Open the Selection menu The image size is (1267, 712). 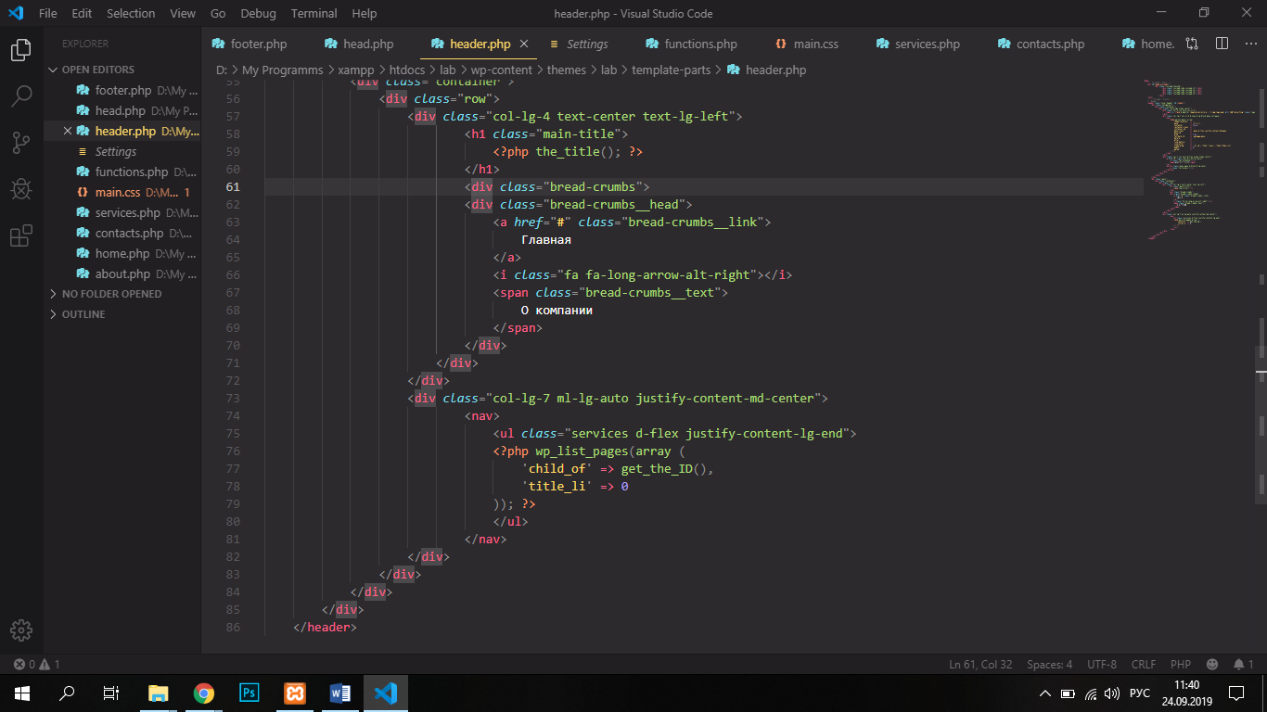pyautogui.click(x=131, y=13)
